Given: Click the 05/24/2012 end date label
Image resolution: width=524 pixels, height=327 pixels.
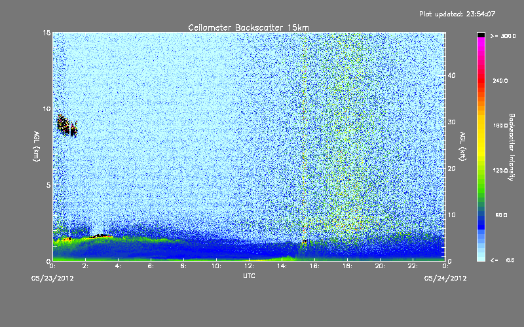Looking at the screenshot, I should coord(445,279).
